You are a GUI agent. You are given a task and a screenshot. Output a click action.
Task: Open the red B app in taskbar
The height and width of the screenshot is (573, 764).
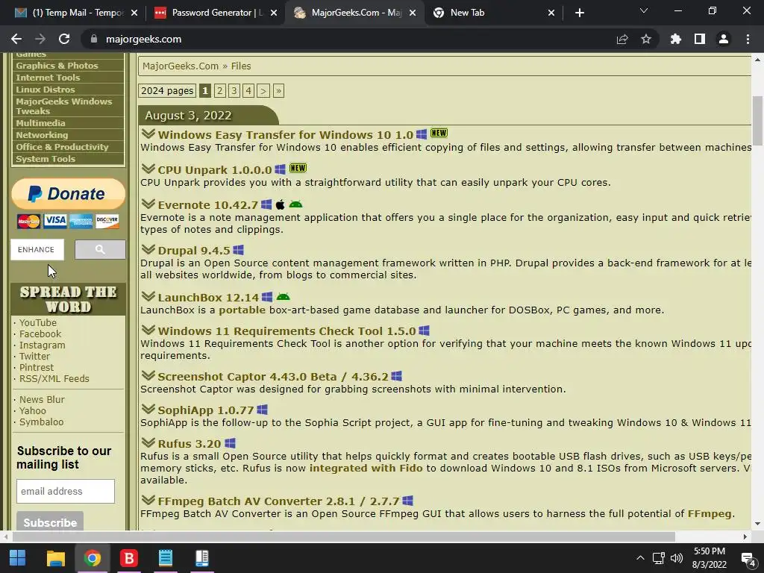129,558
